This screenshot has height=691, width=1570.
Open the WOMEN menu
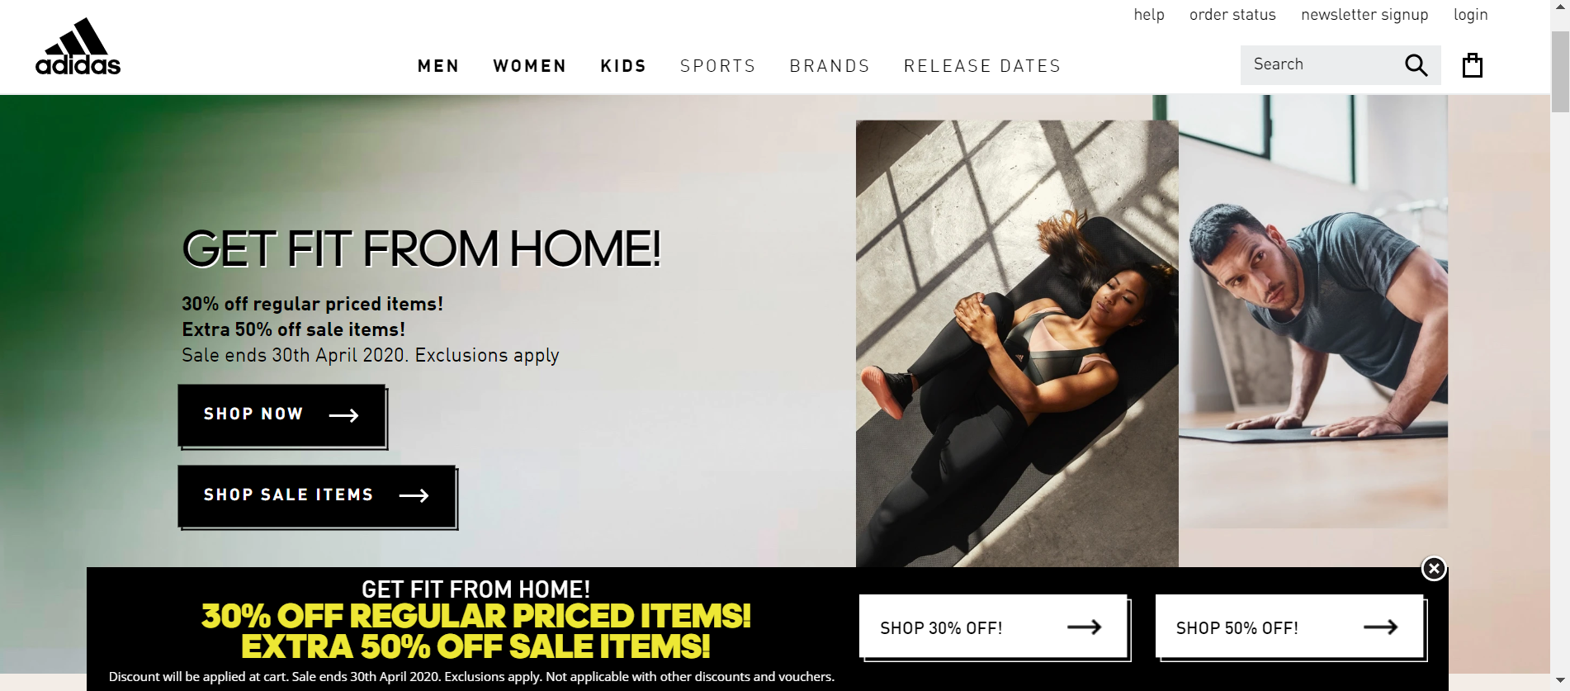[530, 66]
